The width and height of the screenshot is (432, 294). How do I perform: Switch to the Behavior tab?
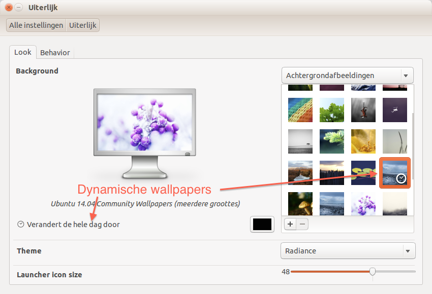pyautogui.click(x=55, y=52)
